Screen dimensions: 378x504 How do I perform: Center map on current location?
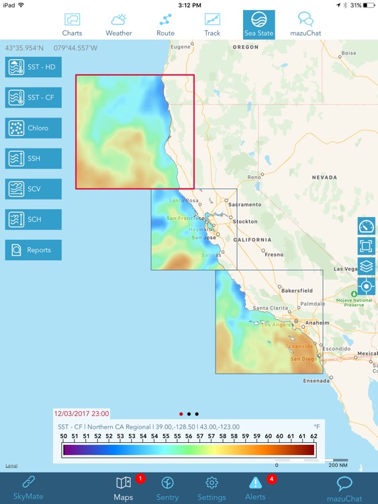(x=366, y=286)
